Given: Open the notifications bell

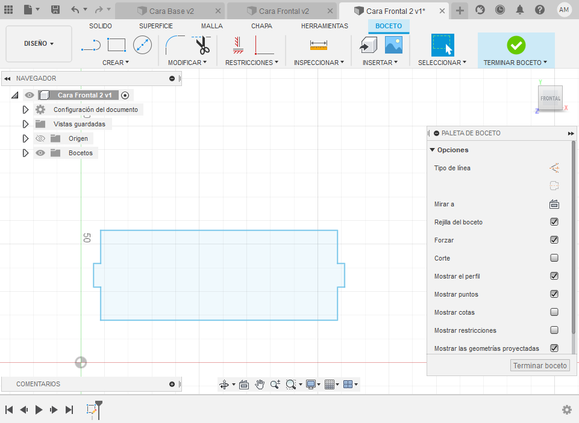Looking at the screenshot, I should pyautogui.click(x=520, y=10).
